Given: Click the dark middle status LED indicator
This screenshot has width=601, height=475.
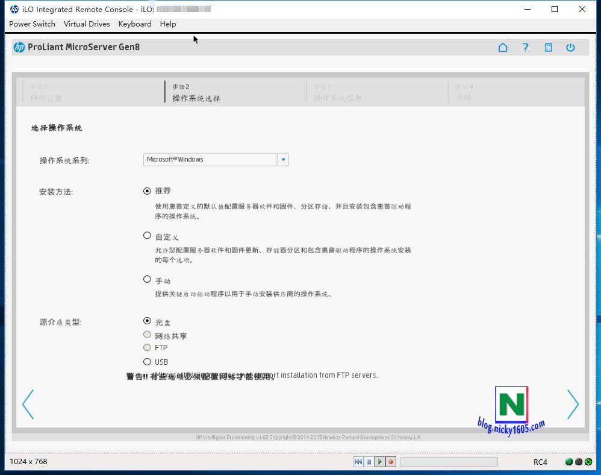Looking at the screenshot, I should click(x=579, y=462).
